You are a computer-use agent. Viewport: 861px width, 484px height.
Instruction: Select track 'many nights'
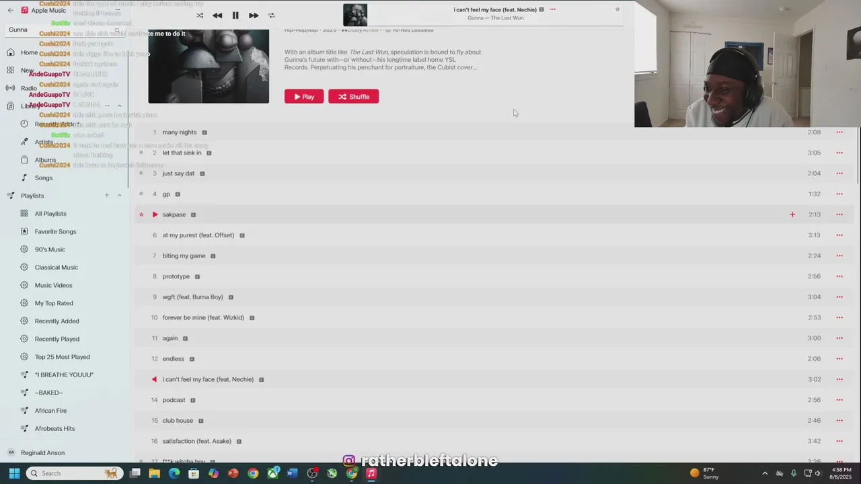[x=180, y=132]
